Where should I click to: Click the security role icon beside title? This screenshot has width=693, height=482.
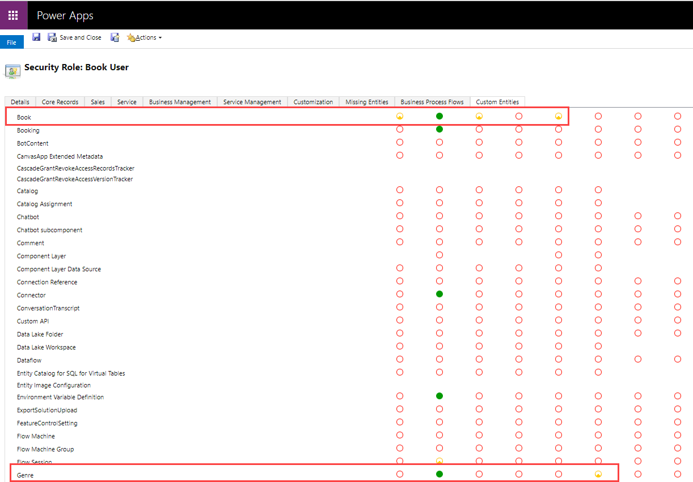(12, 71)
